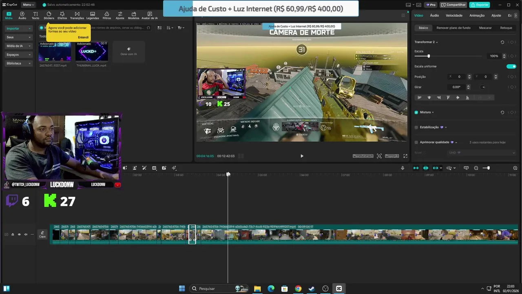The width and height of the screenshot is (522, 294).
Task: Click the microphone voiceover record icon
Action: [x=403, y=168]
